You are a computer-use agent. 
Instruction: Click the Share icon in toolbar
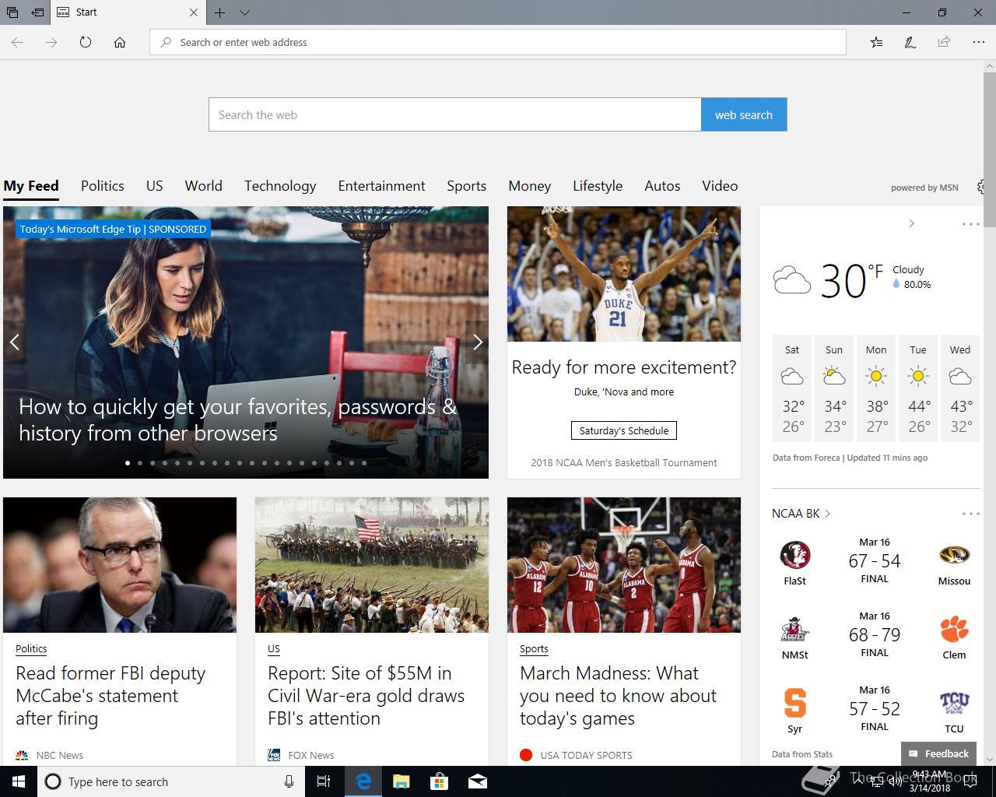coord(944,42)
